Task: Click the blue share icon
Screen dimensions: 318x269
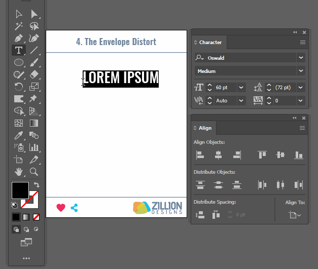Action: [x=75, y=208]
